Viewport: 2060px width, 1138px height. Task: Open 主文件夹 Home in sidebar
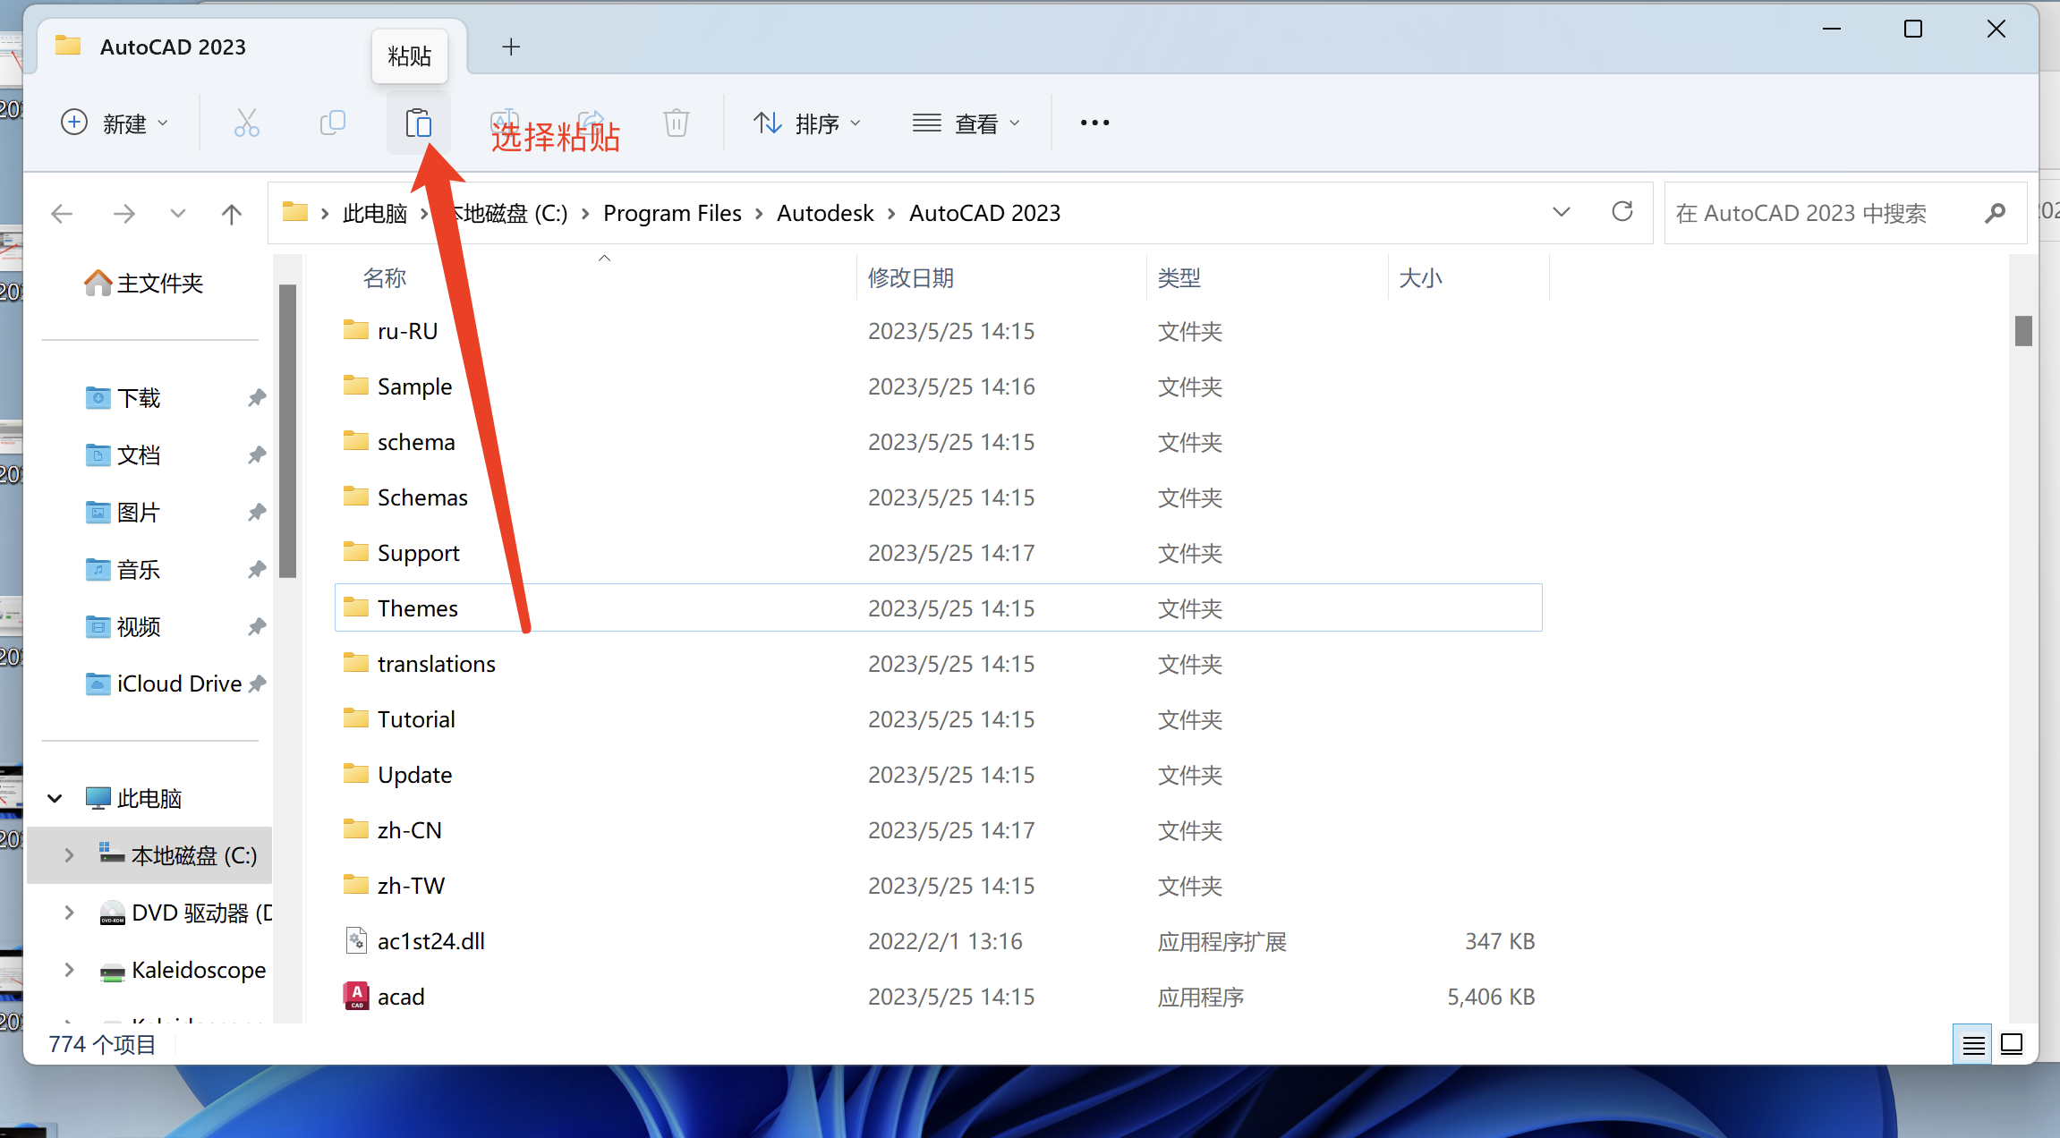coord(144,283)
